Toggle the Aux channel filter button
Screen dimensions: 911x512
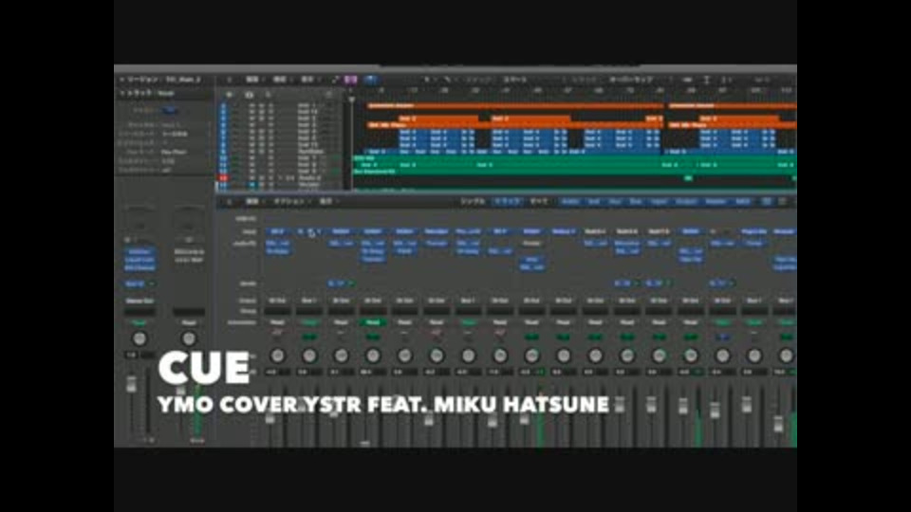615,201
